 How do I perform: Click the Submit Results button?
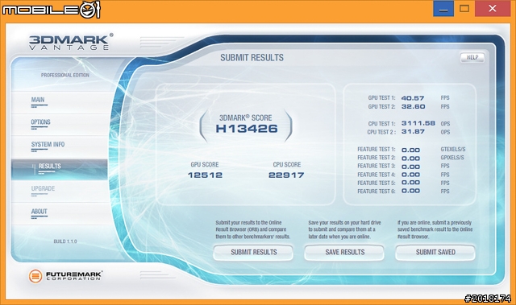point(253,252)
